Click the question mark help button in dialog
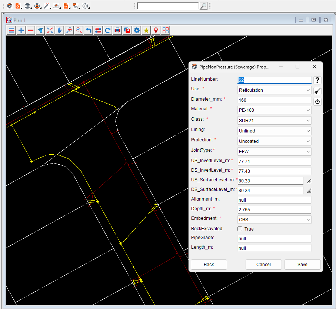The image size is (336, 309). (317, 80)
